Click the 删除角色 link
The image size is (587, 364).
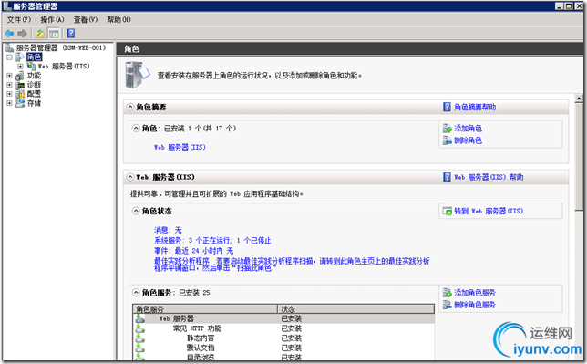coord(468,140)
